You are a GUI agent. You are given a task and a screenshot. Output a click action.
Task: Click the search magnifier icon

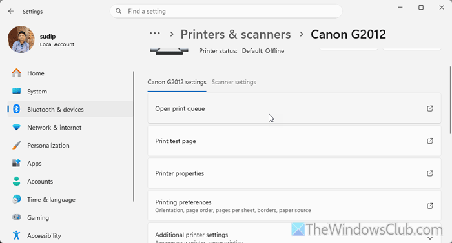tap(118, 11)
